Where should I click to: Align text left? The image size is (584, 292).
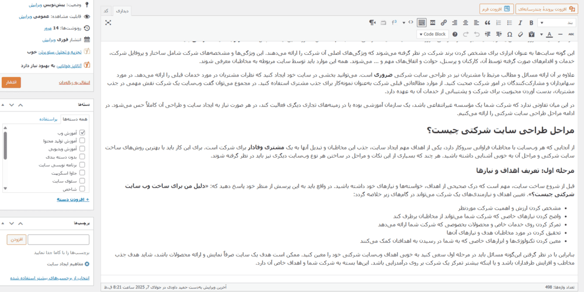pyautogui.click(x=477, y=23)
